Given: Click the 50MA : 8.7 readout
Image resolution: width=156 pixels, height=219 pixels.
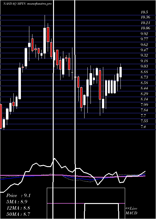Looking at the screenshot, I should (18, 214).
